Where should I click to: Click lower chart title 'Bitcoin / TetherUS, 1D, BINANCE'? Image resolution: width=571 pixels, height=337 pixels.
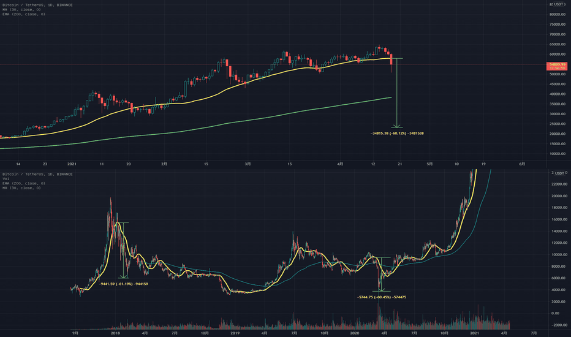coord(37,174)
